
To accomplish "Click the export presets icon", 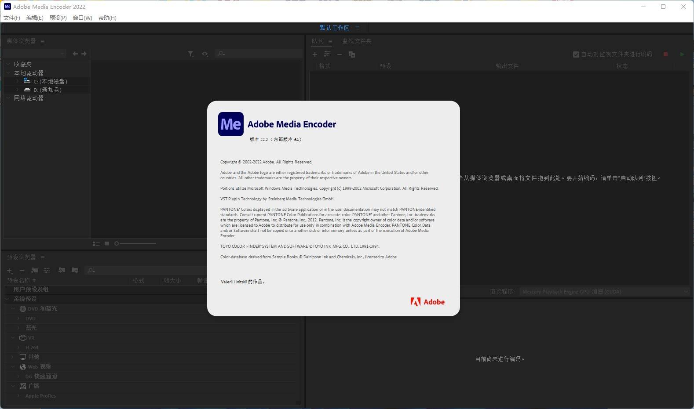I will click(x=75, y=271).
